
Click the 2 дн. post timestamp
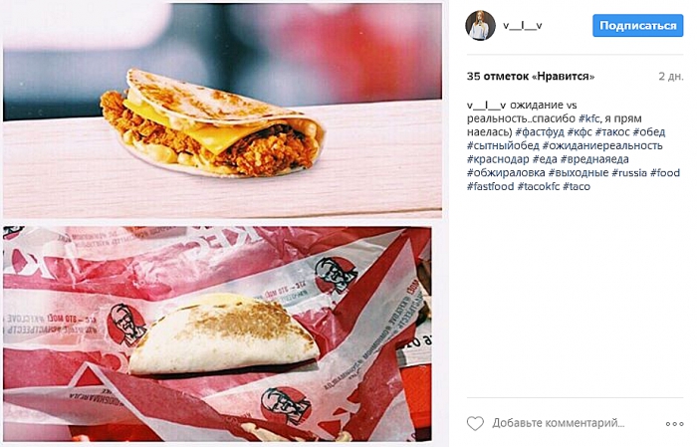coord(671,77)
